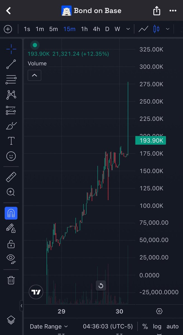Open the Fibonacci retracement tool
Screen dimensions: 183x335
(x=11, y=80)
